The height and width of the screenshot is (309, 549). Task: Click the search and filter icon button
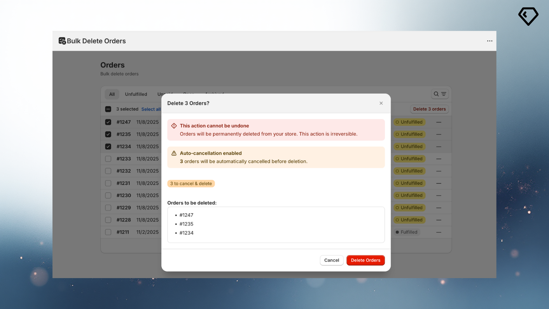click(x=440, y=94)
